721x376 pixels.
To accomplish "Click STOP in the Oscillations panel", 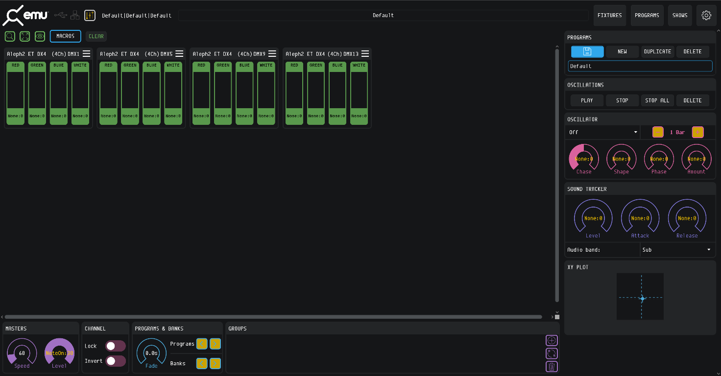I will (x=623, y=100).
